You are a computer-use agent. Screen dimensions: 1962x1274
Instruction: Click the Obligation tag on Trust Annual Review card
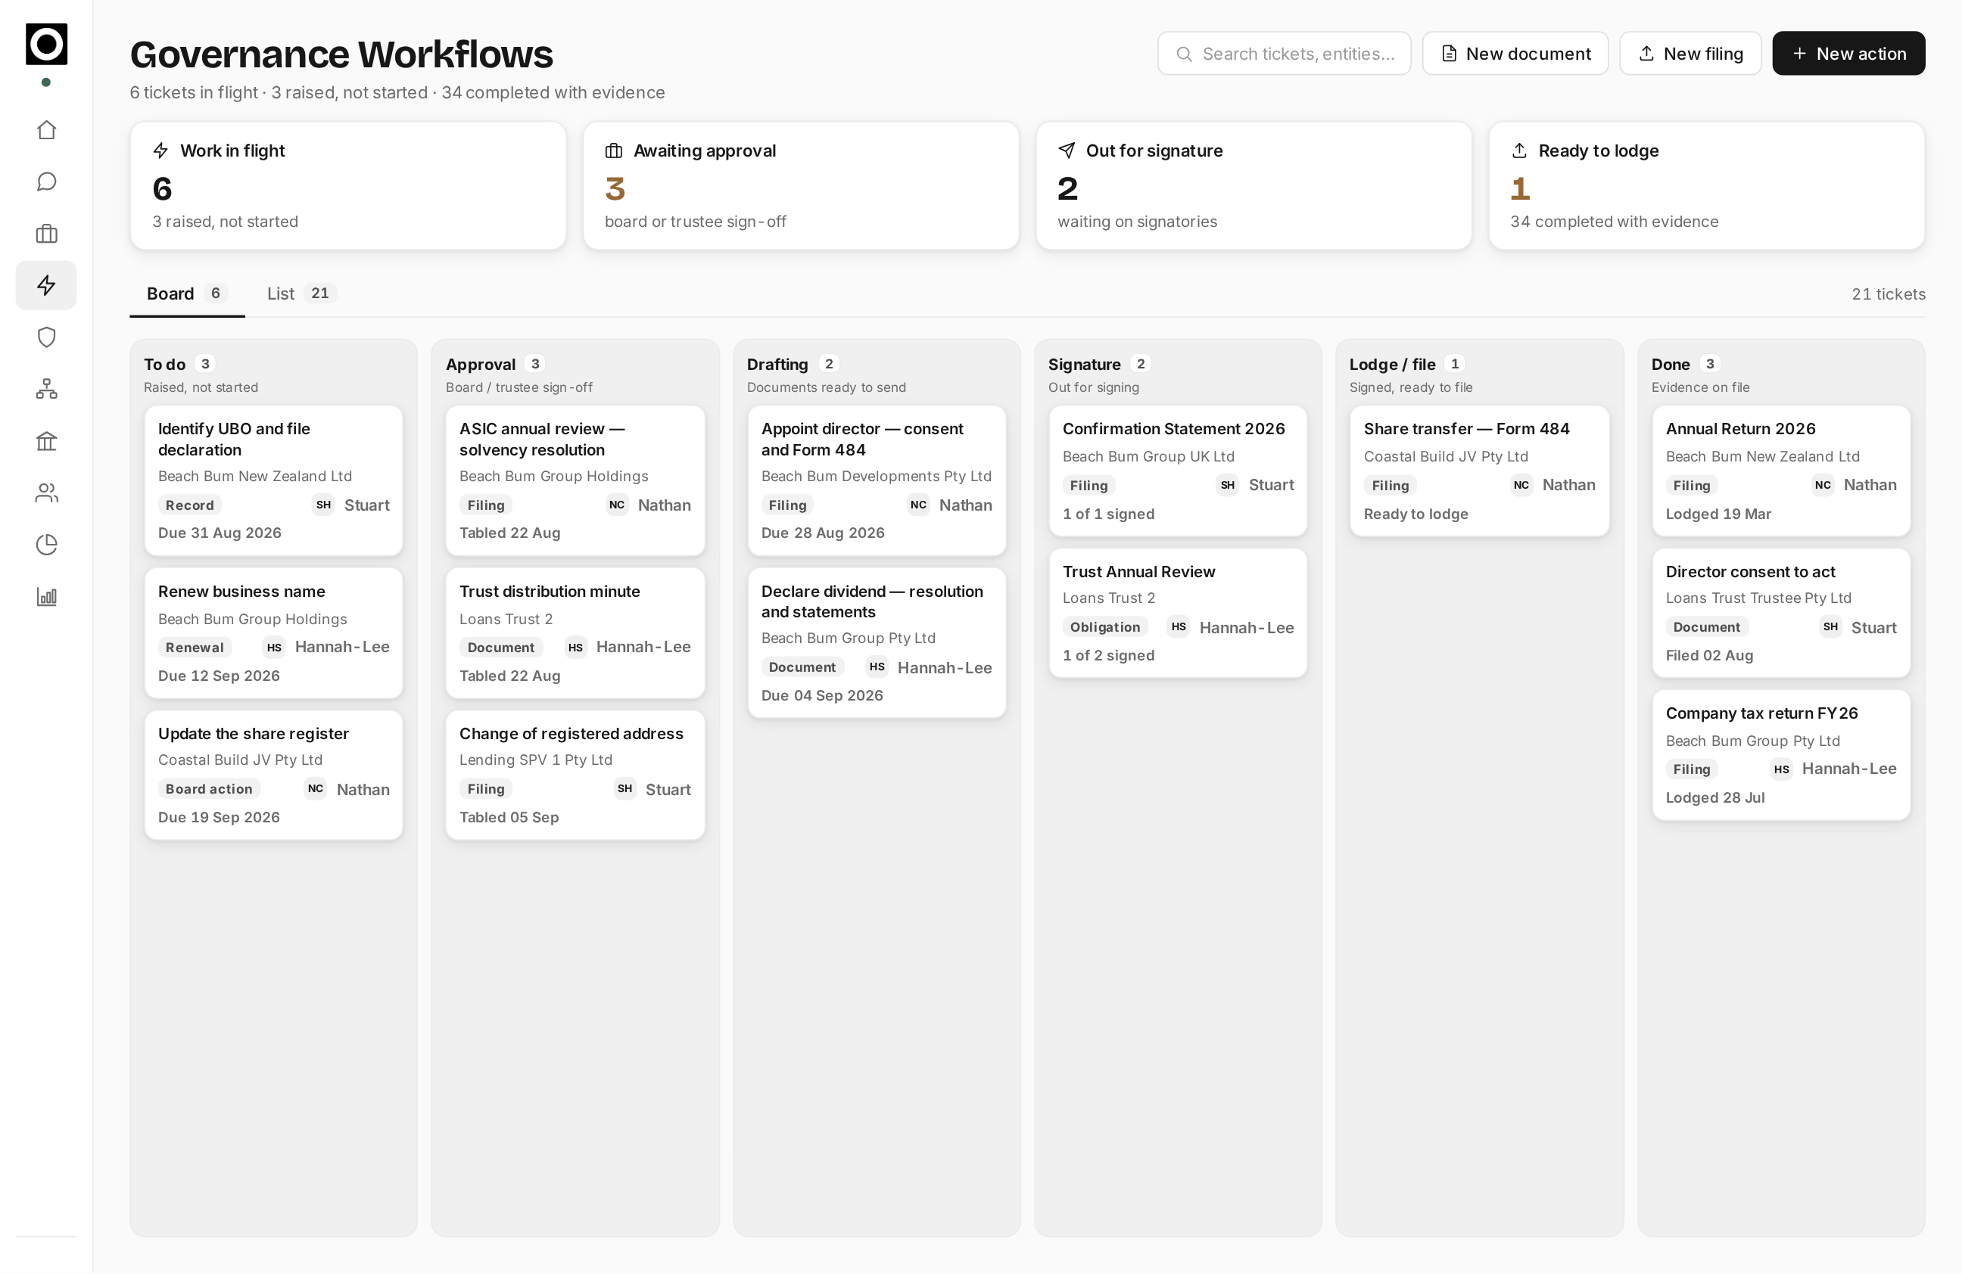1105,627
